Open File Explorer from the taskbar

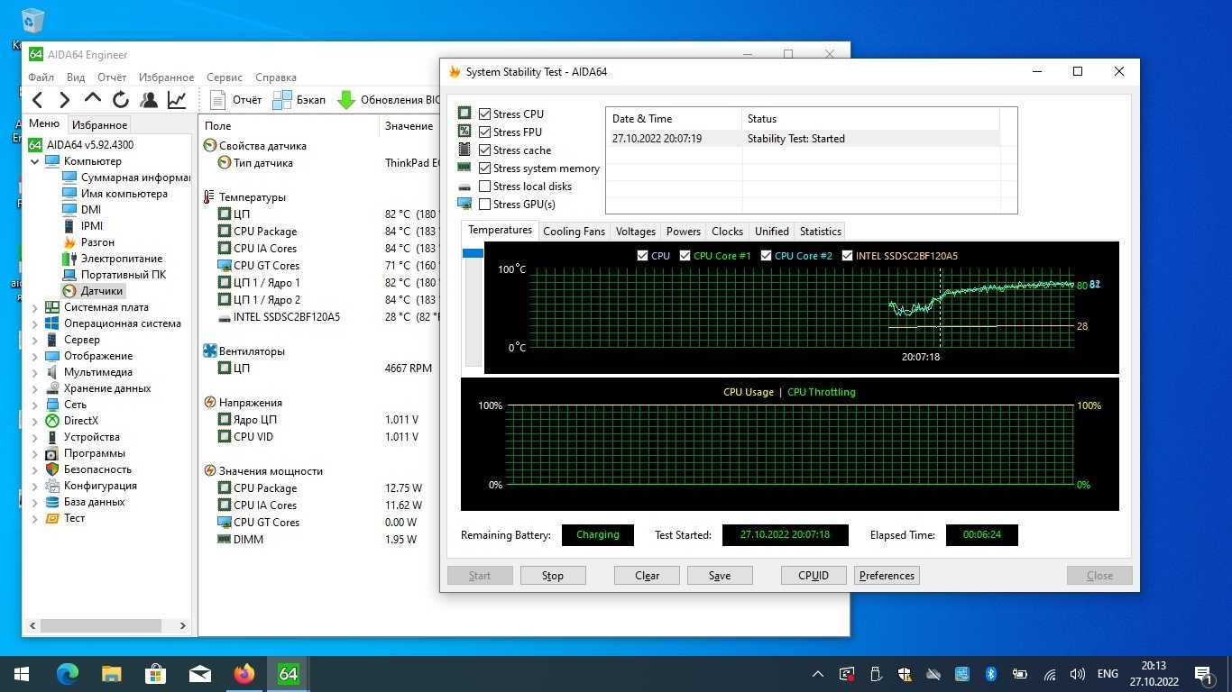coord(111,673)
